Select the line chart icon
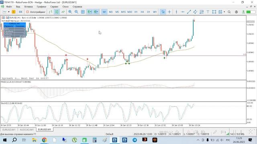Image resolution: width=257 pixels, height=144 pixels. [63, 12]
